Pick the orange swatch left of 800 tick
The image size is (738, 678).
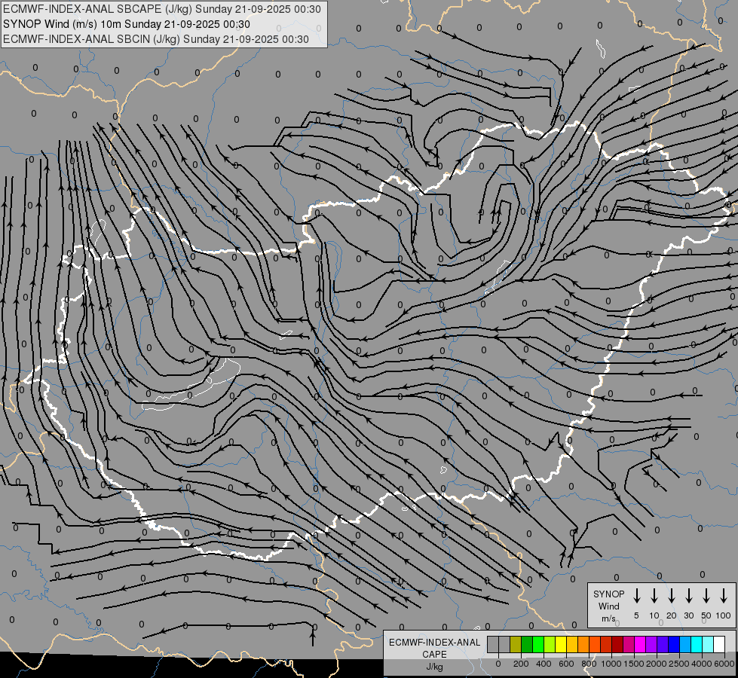(x=583, y=645)
